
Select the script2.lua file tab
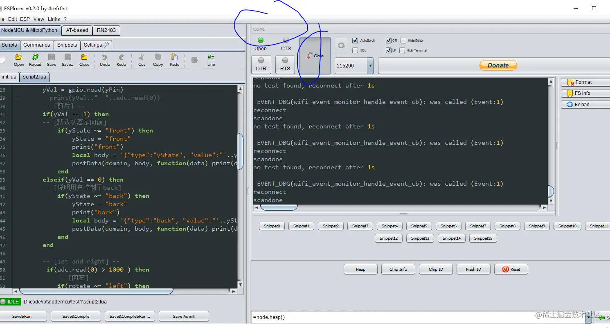tap(34, 76)
